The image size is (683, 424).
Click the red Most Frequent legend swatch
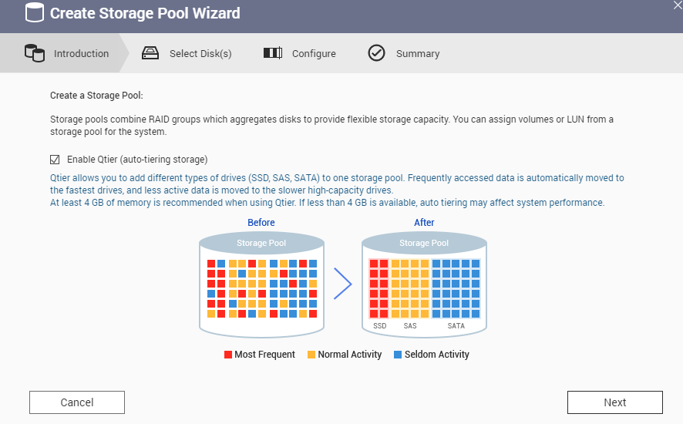[228, 355]
